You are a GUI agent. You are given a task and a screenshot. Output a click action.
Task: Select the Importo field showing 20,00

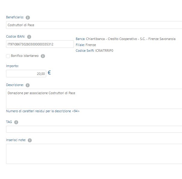(26, 74)
